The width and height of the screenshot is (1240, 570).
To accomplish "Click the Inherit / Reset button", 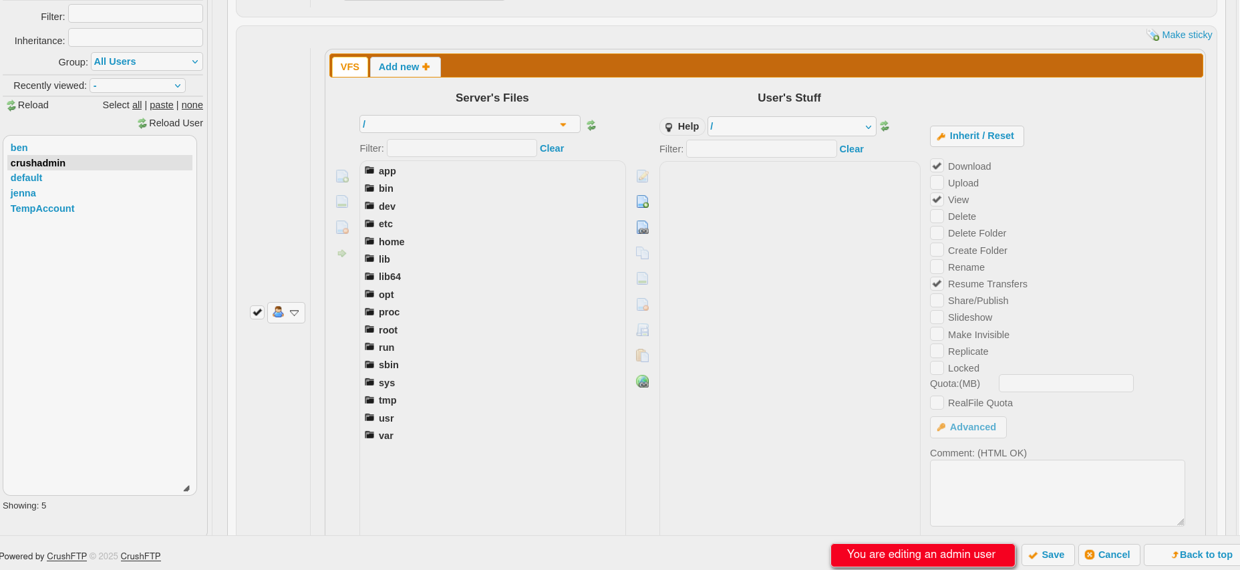I will 977,136.
